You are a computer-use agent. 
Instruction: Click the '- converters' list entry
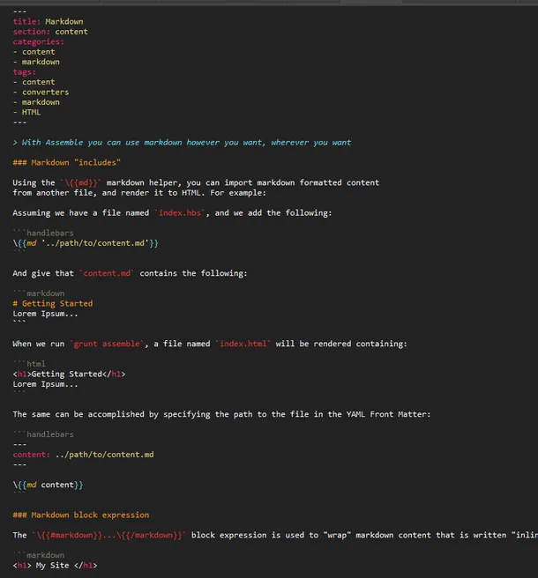coord(41,93)
